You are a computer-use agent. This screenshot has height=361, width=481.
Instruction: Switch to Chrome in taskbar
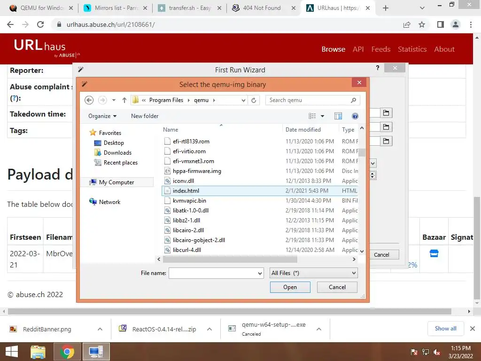(67, 352)
